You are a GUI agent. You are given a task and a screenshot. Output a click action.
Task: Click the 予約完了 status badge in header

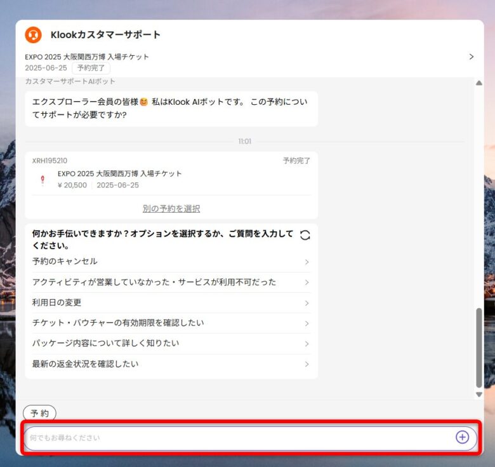click(x=91, y=68)
